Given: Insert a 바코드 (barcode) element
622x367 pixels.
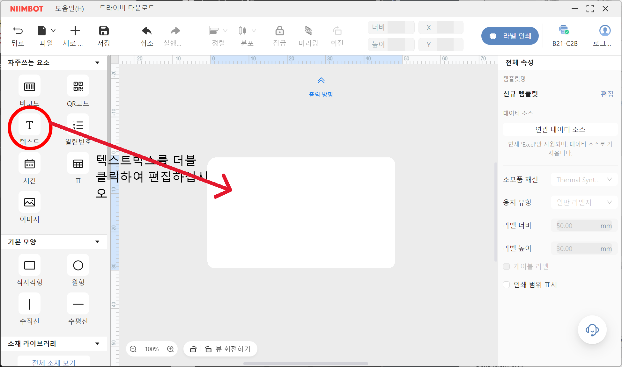Looking at the screenshot, I should (29, 86).
